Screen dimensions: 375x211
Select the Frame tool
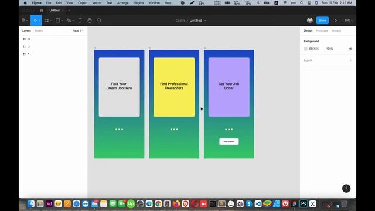47,21
